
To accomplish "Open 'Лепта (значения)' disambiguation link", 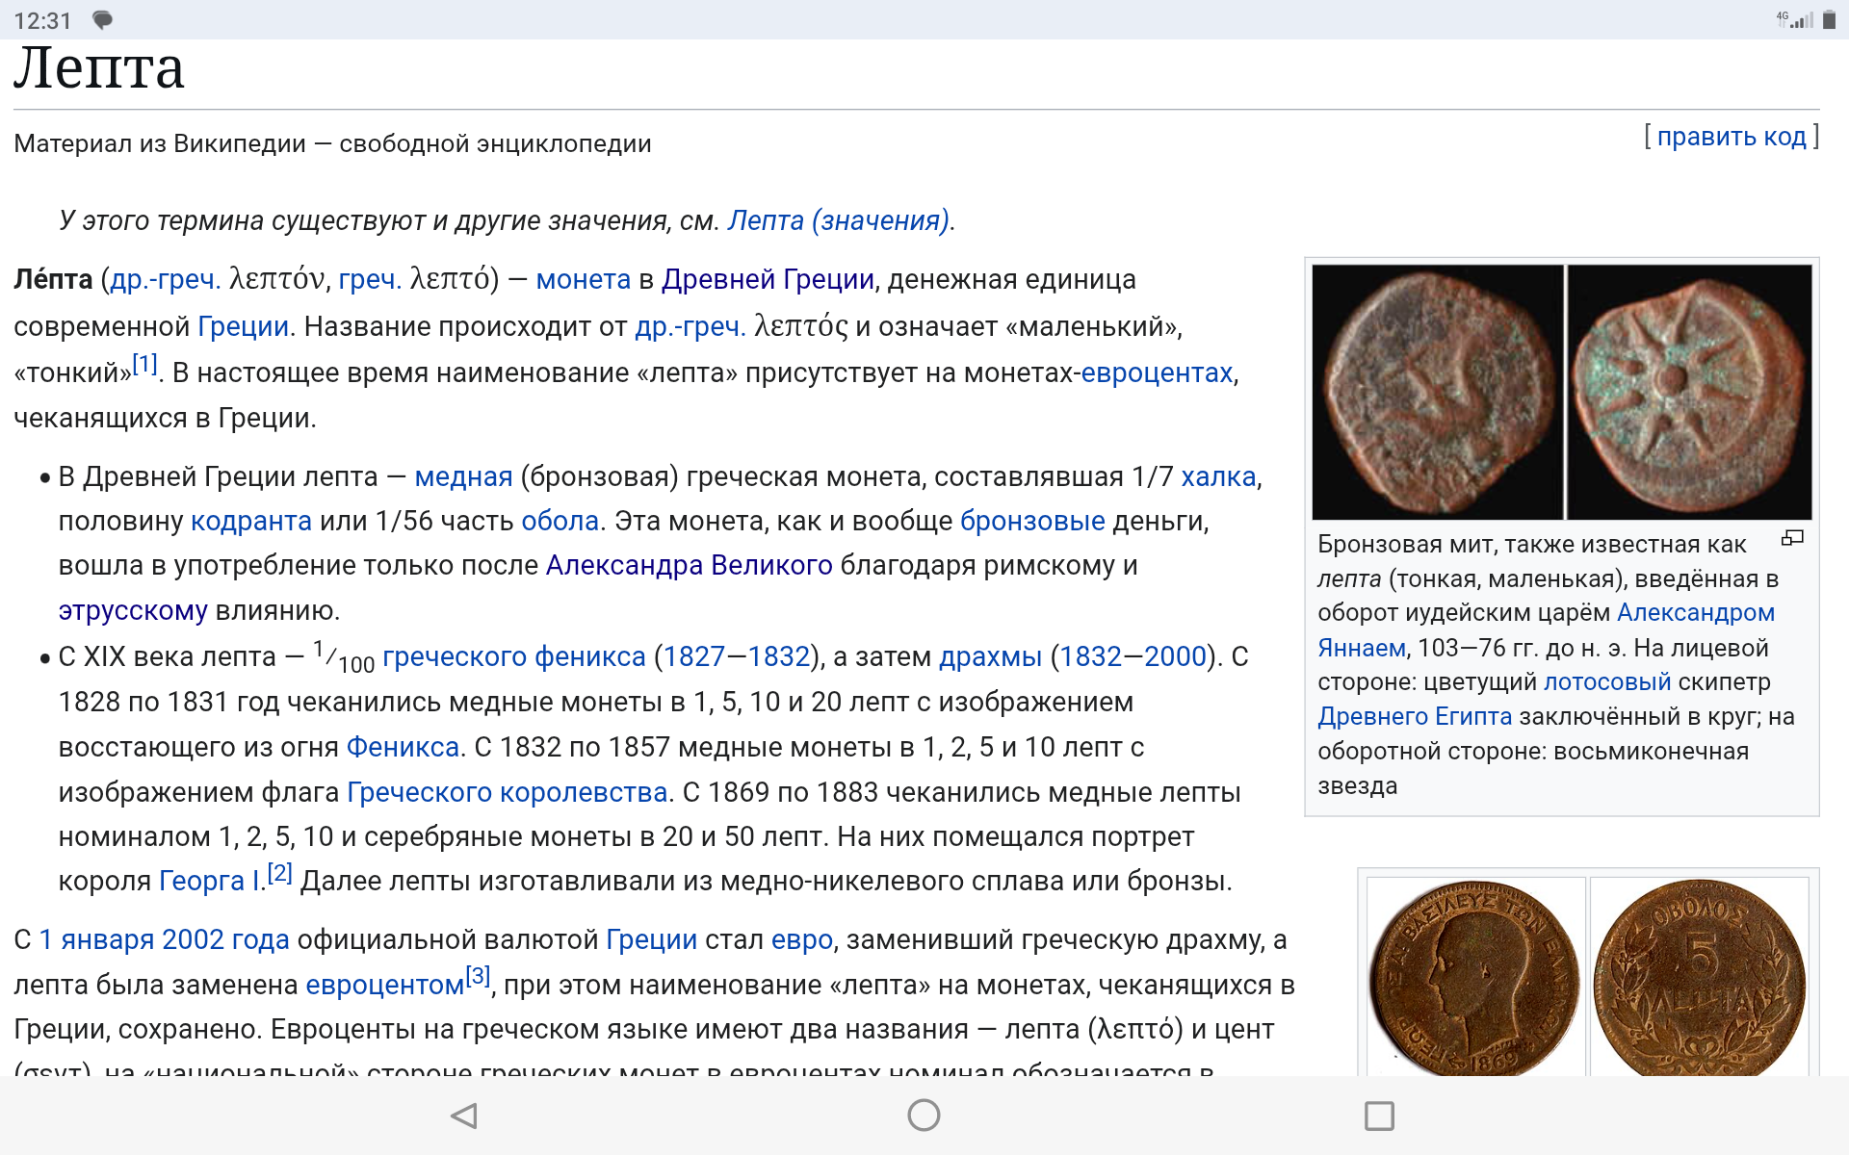I will [838, 220].
